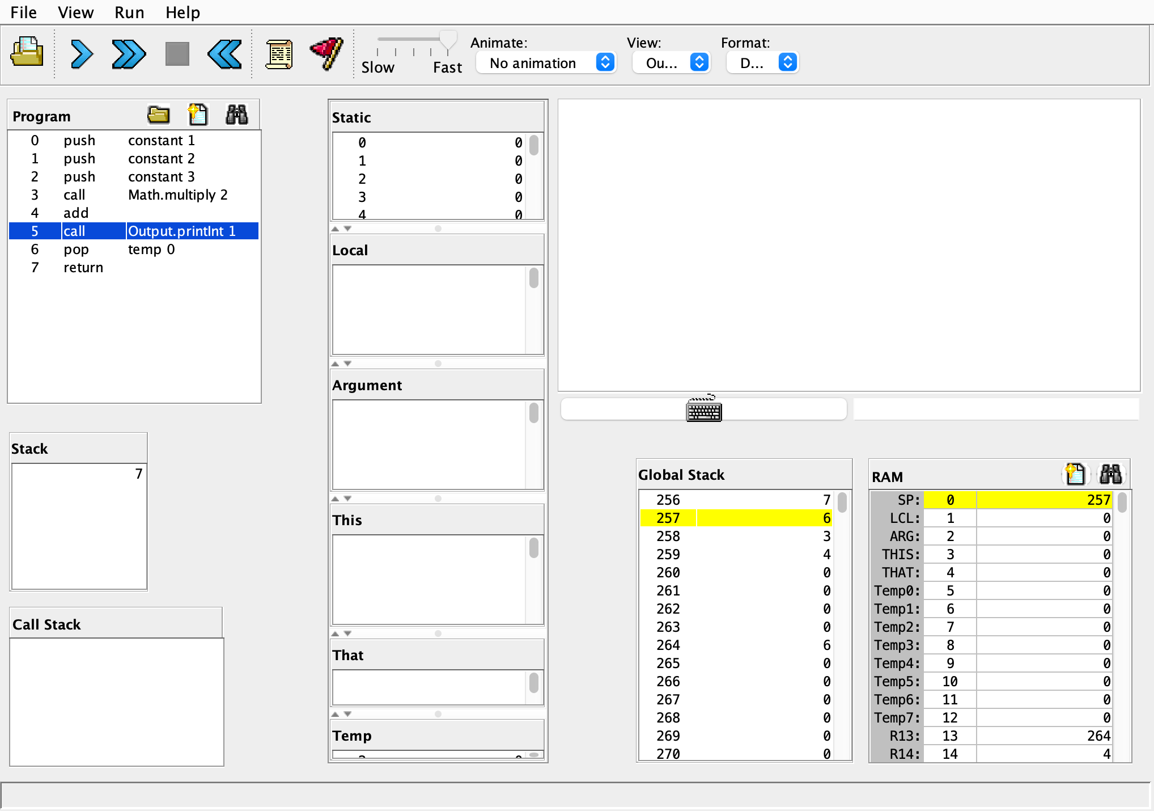This screenshot has width=1154, height=811.
Task: Click the Run fast-forward button
Action: (x=129, y=54)
